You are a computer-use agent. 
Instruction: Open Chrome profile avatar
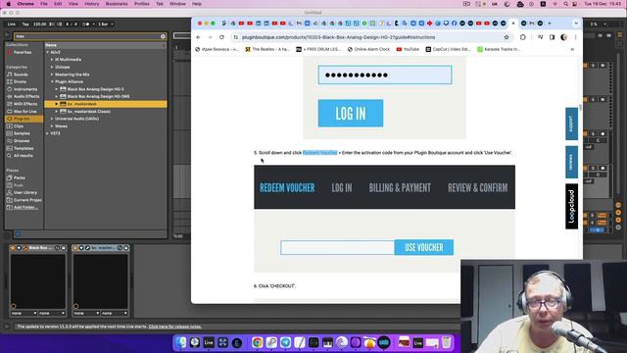[564, 37]
